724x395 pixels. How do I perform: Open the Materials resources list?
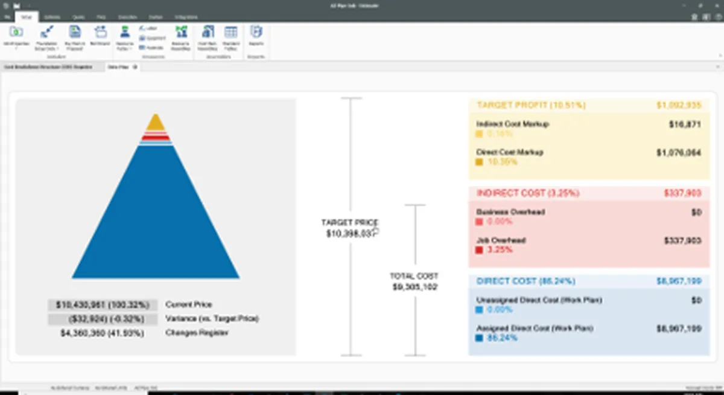coord(150,47)
